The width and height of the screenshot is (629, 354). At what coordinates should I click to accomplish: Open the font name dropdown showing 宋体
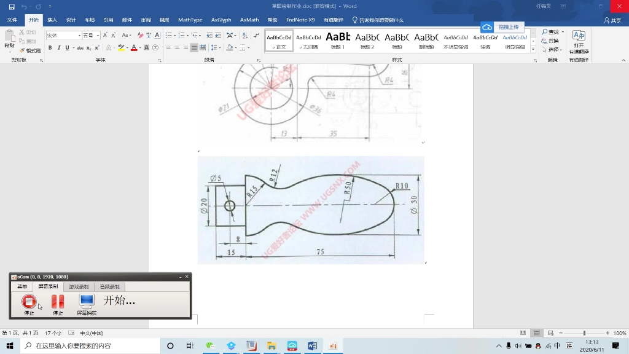tap(63, 35)
